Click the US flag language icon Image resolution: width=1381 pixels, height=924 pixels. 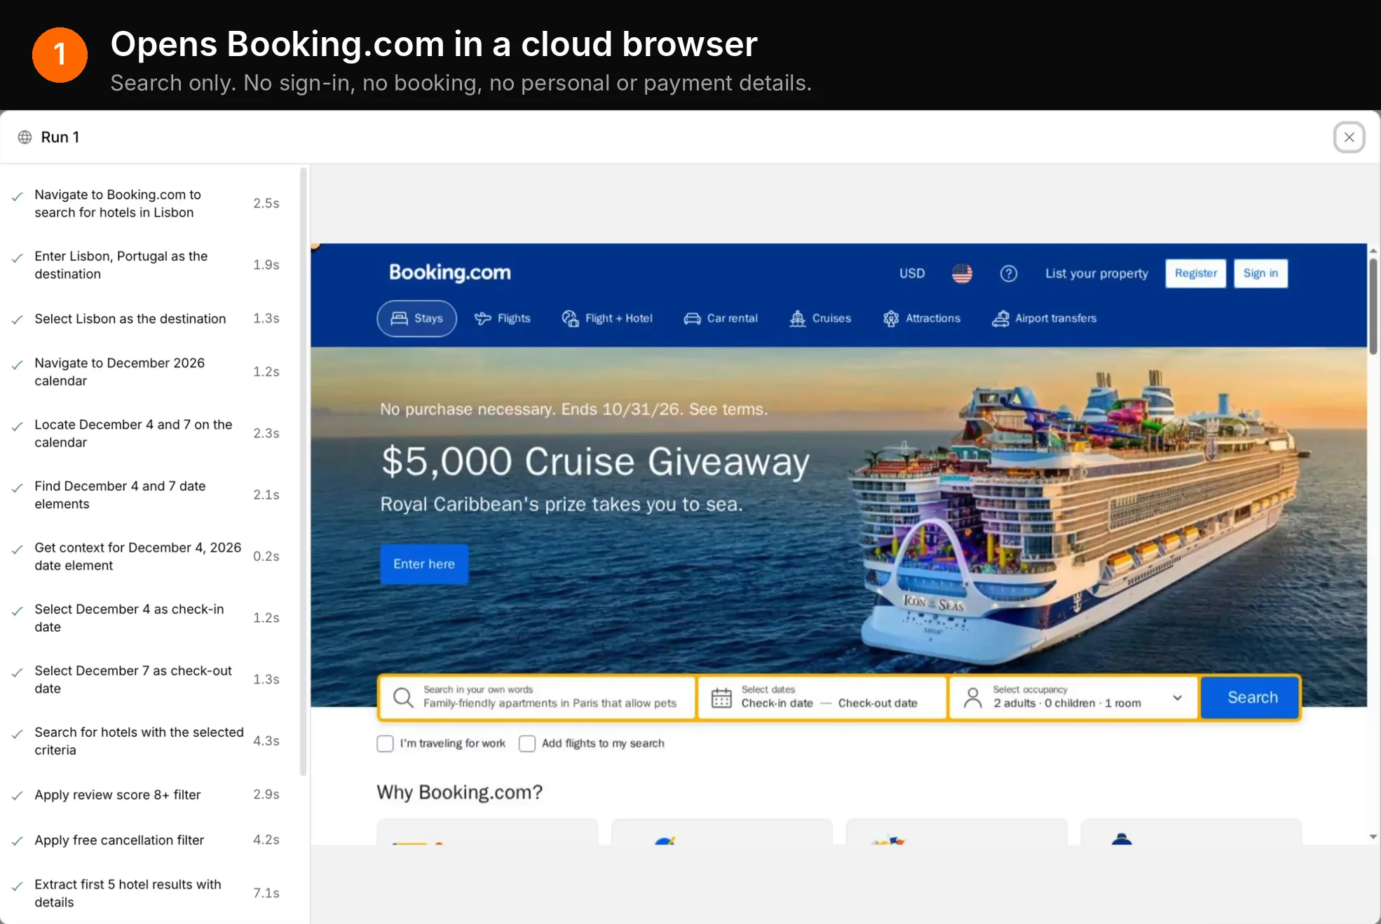coord(962,273)
